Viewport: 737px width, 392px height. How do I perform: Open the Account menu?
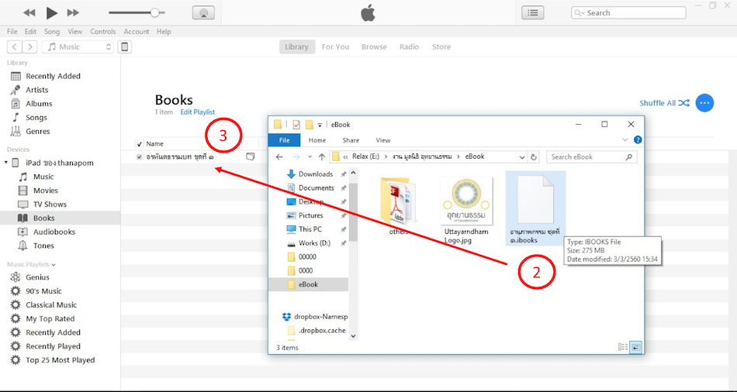tap(137, 32)
